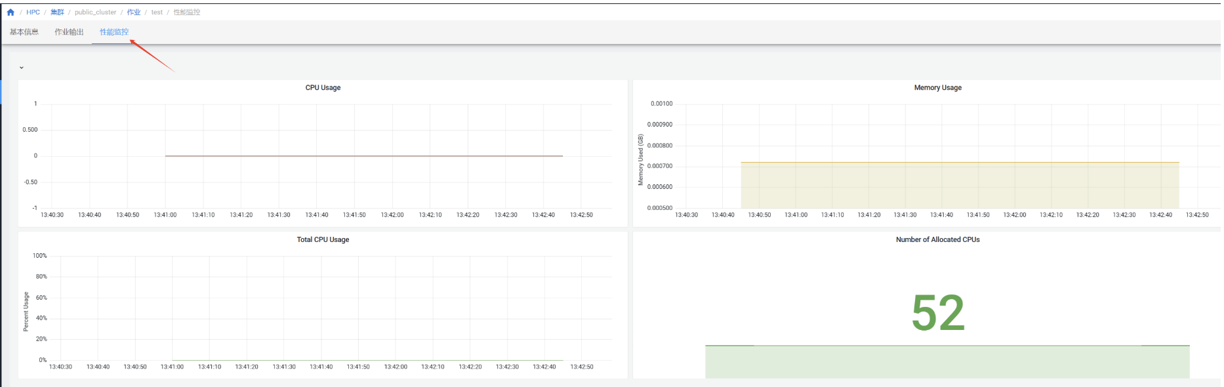Switch to the 基本信息 tab
Screen dimensions: 1224x387
[x=24, y=32]
